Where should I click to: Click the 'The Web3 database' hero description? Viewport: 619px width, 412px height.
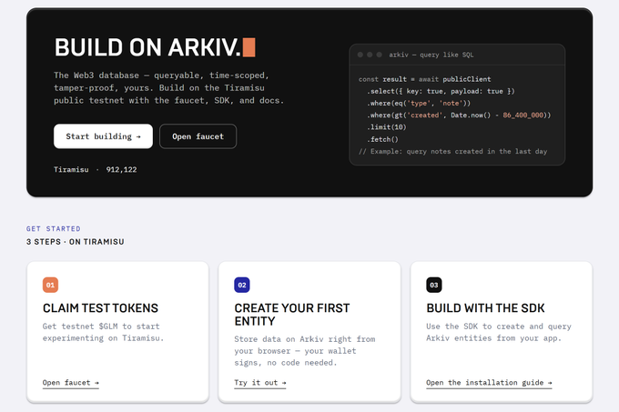pos(169,88)
